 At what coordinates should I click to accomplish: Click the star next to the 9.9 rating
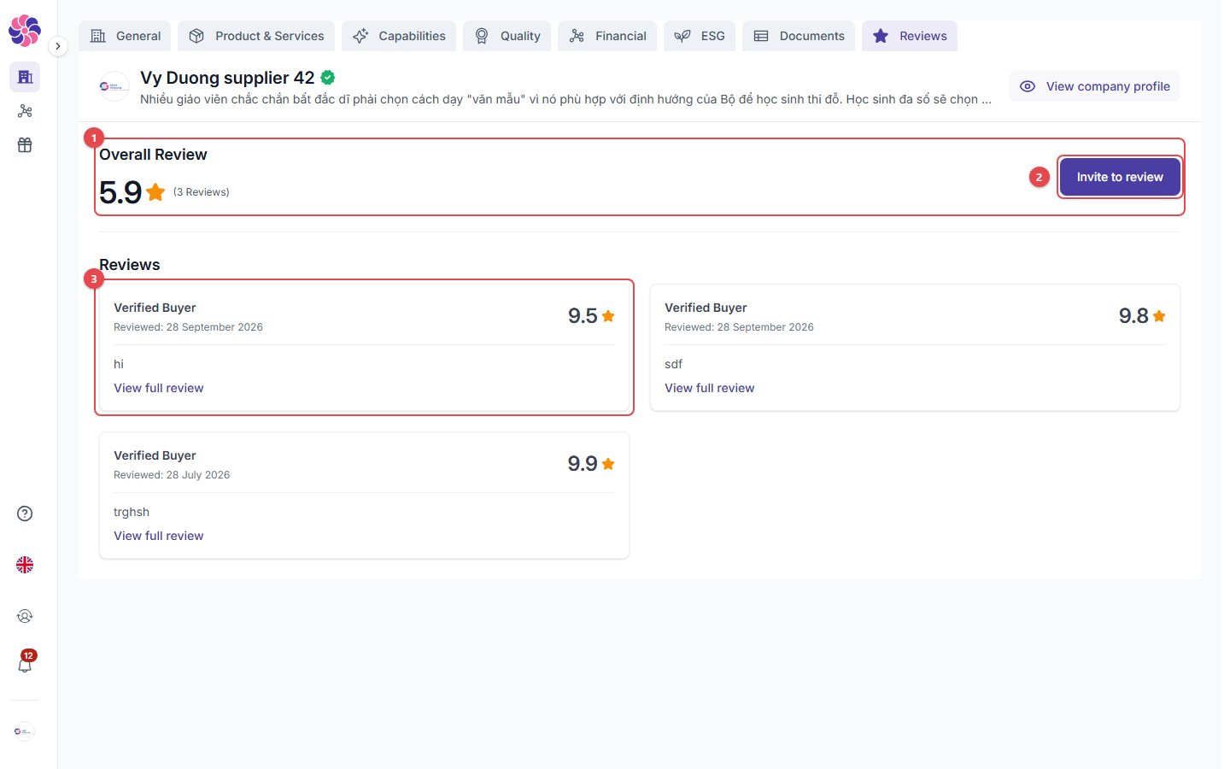[608, 464]
